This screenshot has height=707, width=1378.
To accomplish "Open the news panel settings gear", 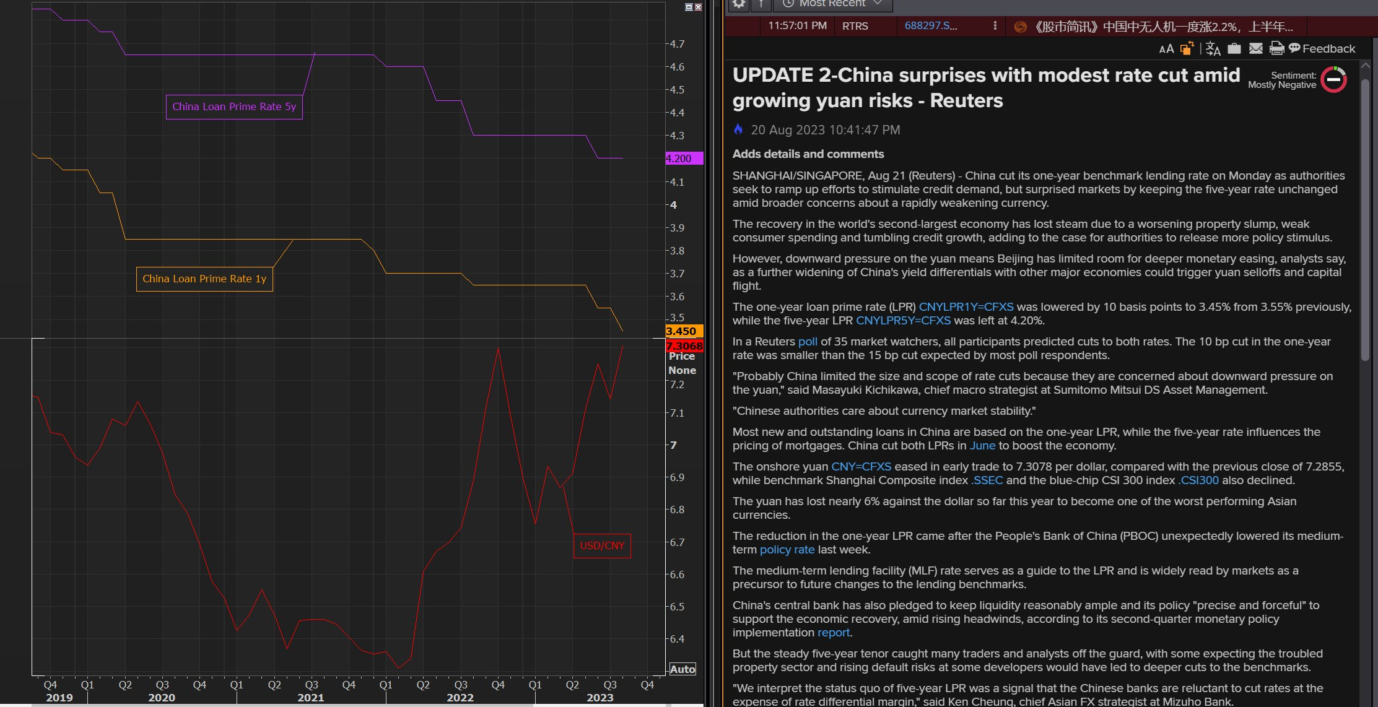I will coord(738,4).
